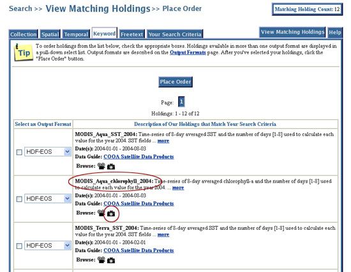Click the yellow Tip note icon
The height and width of the screenshot is (272, 351).
[x=24, y=52]
